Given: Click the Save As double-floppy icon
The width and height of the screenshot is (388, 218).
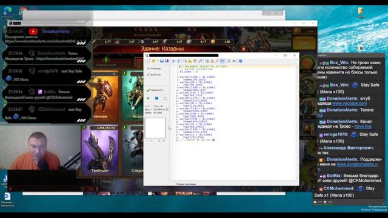Looking at the screenshot, I should click(x=167, y=61).
